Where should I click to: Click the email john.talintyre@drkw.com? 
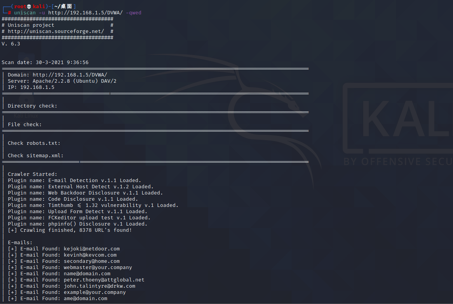point(99,286)
